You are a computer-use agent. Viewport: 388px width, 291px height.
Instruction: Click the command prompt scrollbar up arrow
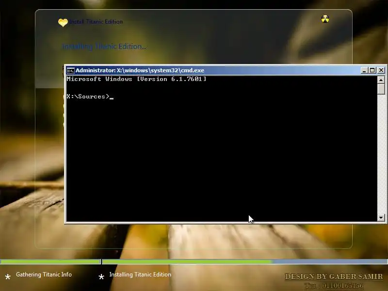(x=381, y=80)
